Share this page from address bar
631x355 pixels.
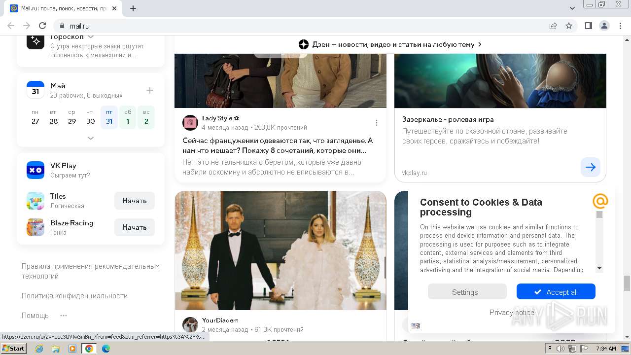[553, 26]
